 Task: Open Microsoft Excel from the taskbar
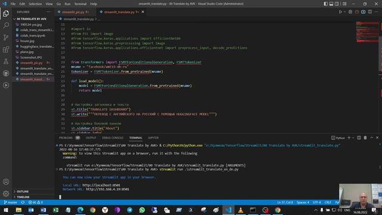coord(56,210)
